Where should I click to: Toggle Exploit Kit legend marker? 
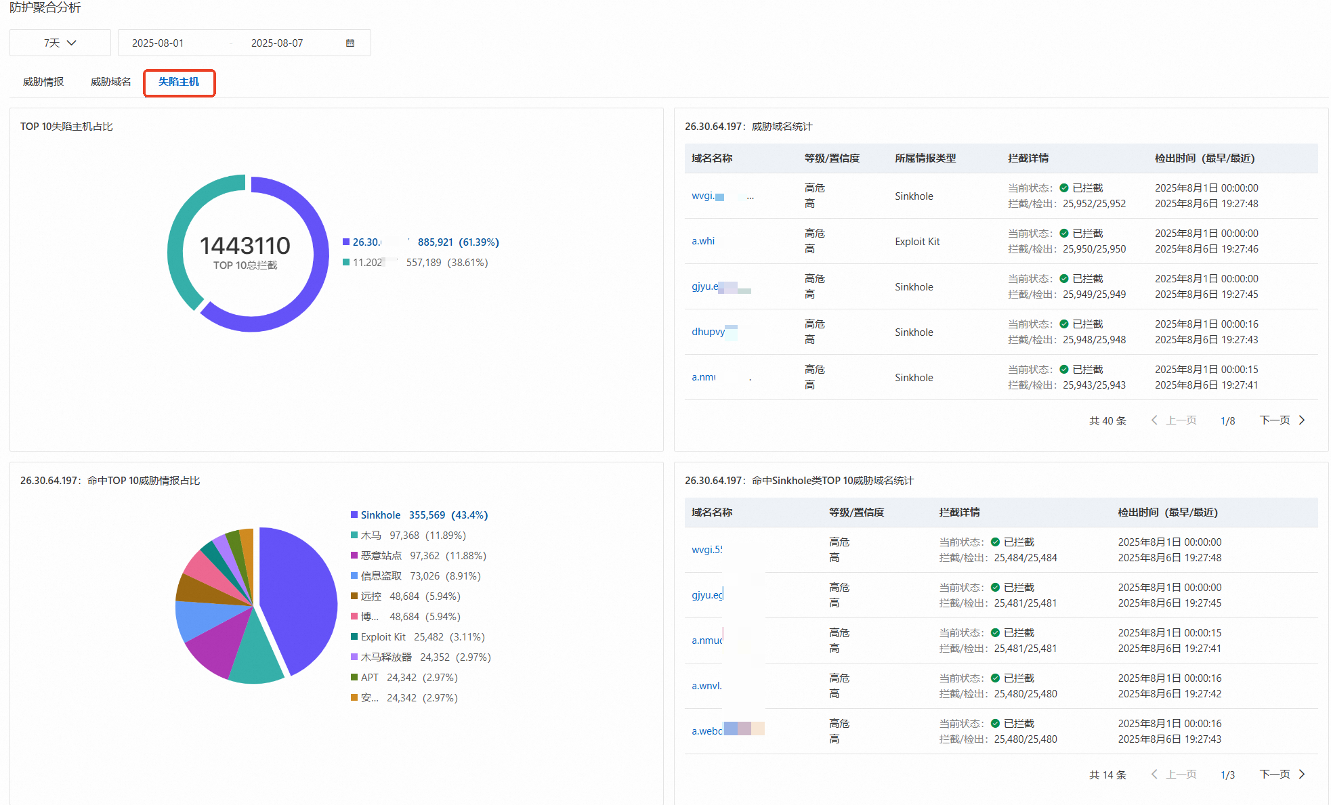pos(354,637)
